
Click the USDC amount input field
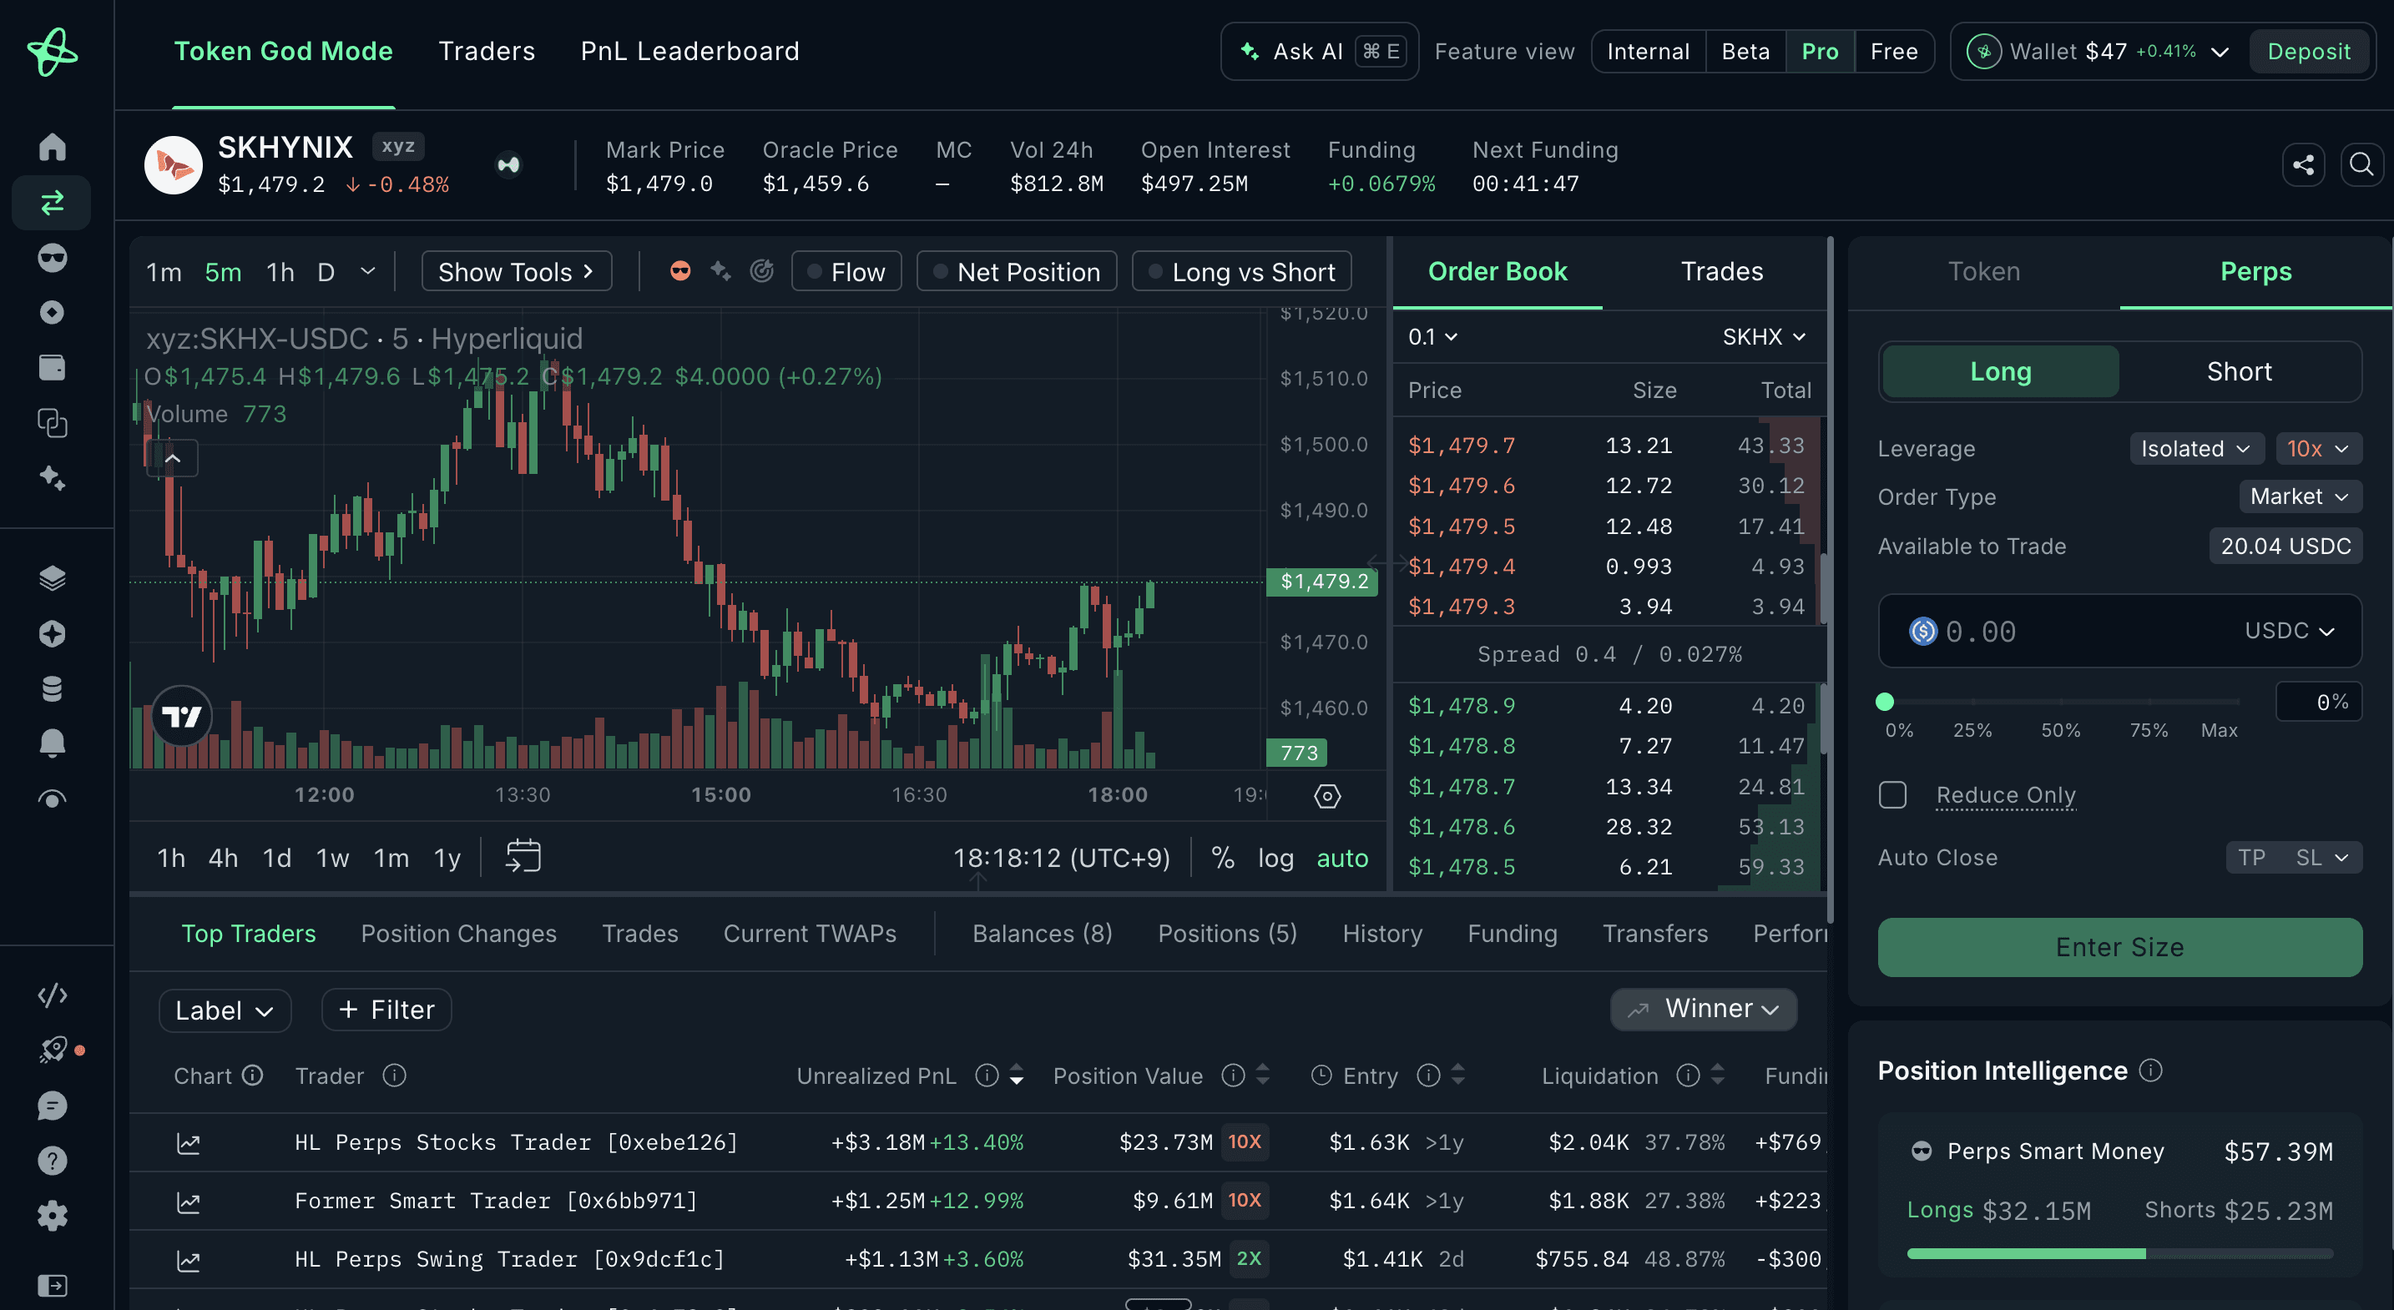click(x=2120, y=631)
